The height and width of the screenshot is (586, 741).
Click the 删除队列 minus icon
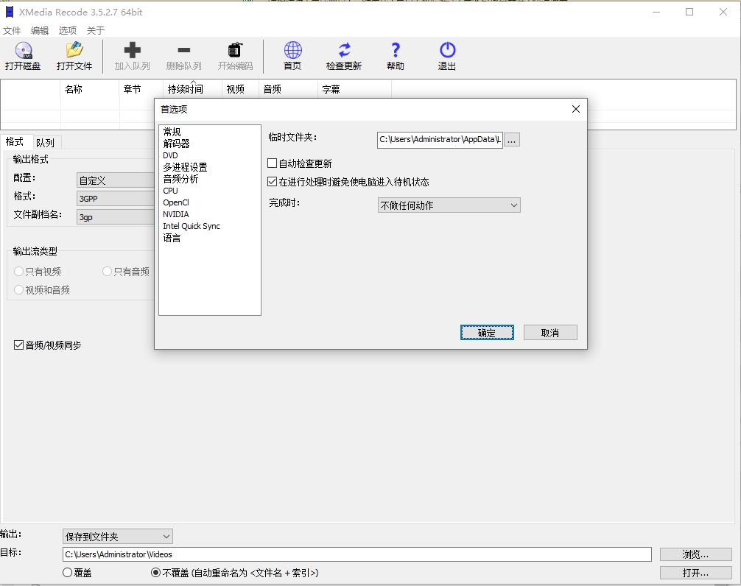(x=184, y=50)
